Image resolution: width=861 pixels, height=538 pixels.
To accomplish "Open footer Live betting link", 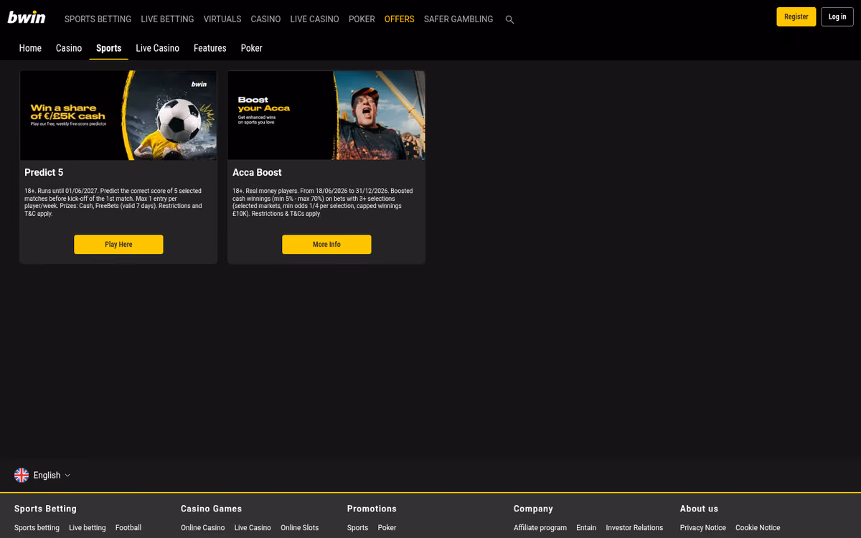I will coord(88,528).
